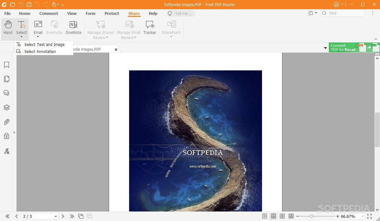Enable facing pages view mode
Image resolution: width=380 pixels, height=221 pixels.
(282, 216)
